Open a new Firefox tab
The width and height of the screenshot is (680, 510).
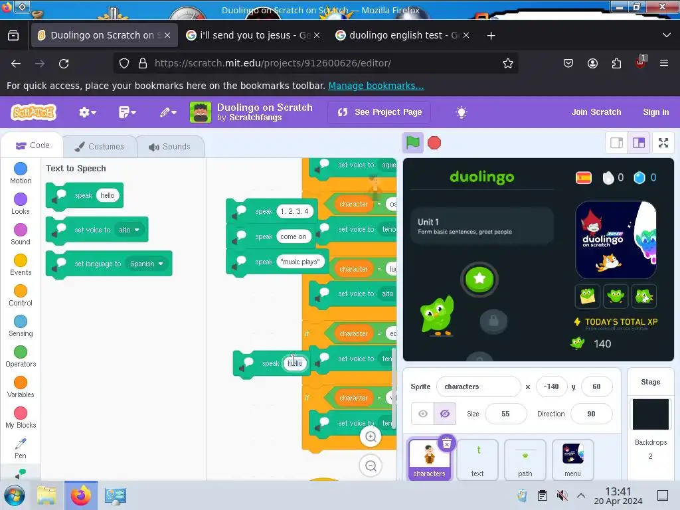pos(491,36)
